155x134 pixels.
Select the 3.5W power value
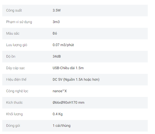[57, 11]
